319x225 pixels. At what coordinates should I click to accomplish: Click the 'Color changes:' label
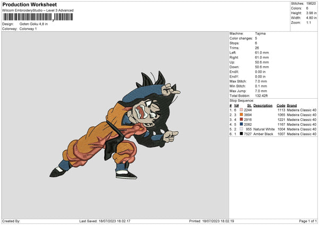coord(241,38)
